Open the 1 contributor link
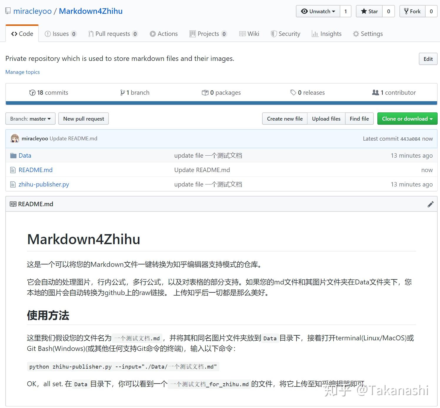This screenshot has width=440, height=408. click(x=394, y=93)
